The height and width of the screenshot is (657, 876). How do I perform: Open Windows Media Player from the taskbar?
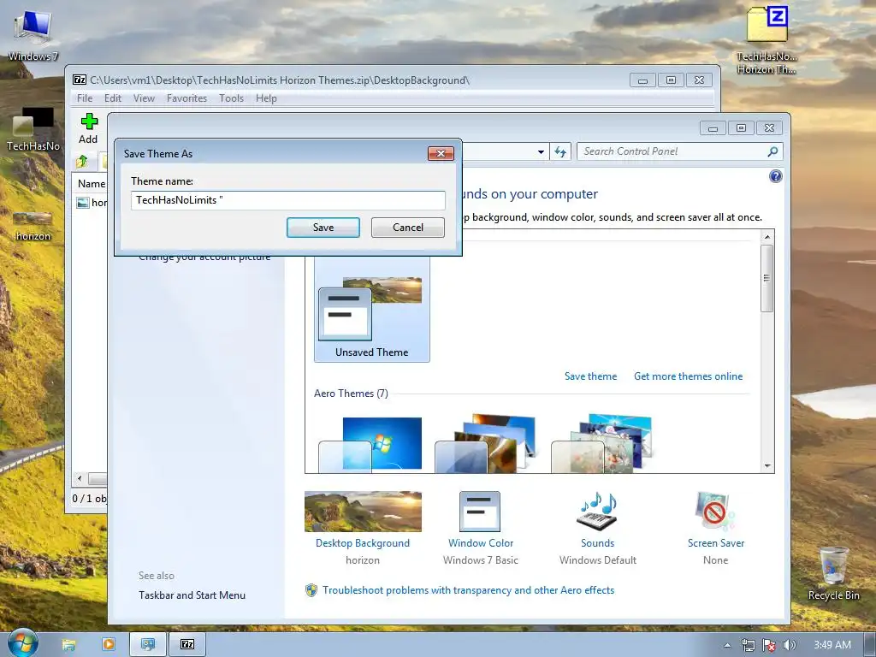point(109,644)
